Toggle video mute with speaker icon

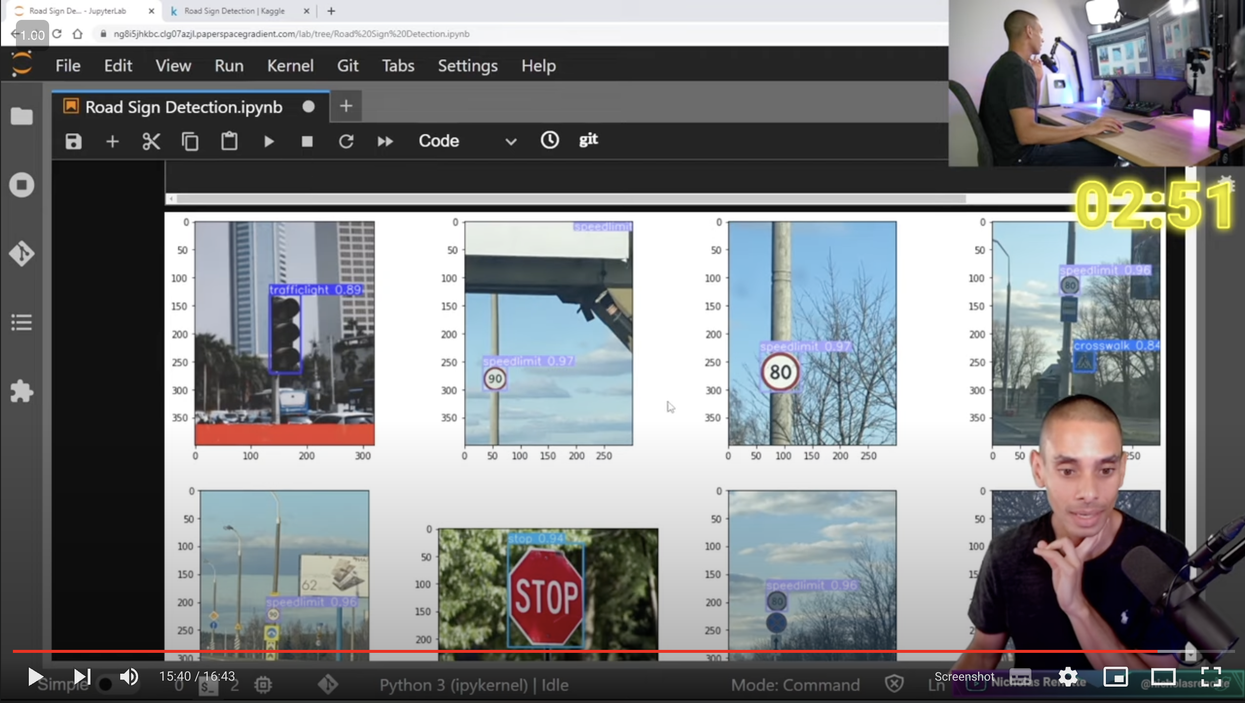tap(129, 676)
